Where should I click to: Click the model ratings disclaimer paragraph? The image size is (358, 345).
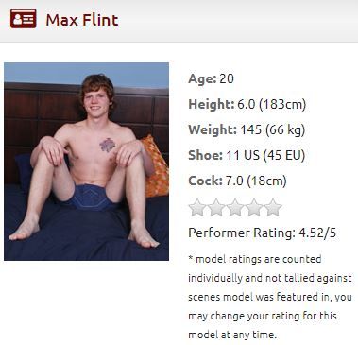[270, 297]
